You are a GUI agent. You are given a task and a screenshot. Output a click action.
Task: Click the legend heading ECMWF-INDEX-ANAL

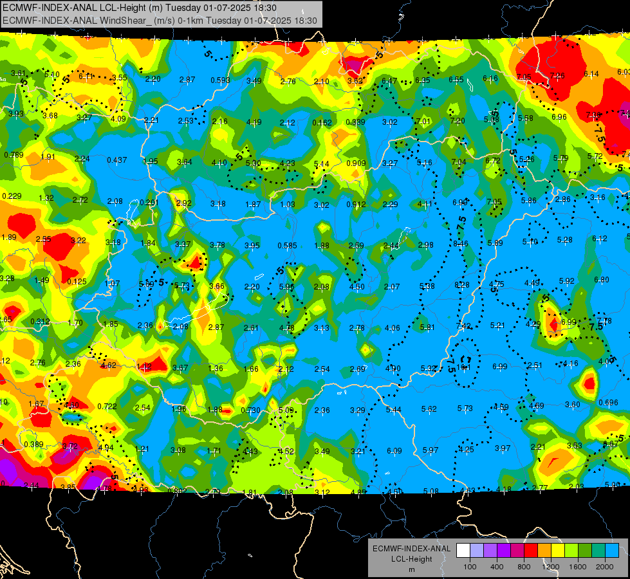[x=412, y=549]
